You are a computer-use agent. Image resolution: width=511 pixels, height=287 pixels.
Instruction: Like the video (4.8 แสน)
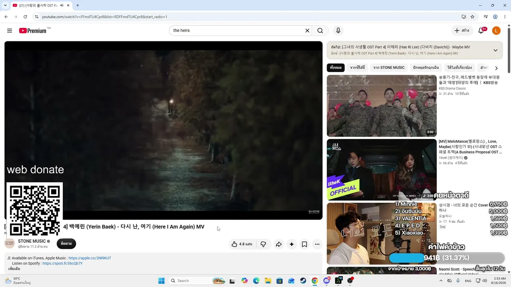click(x=242, y=244)
